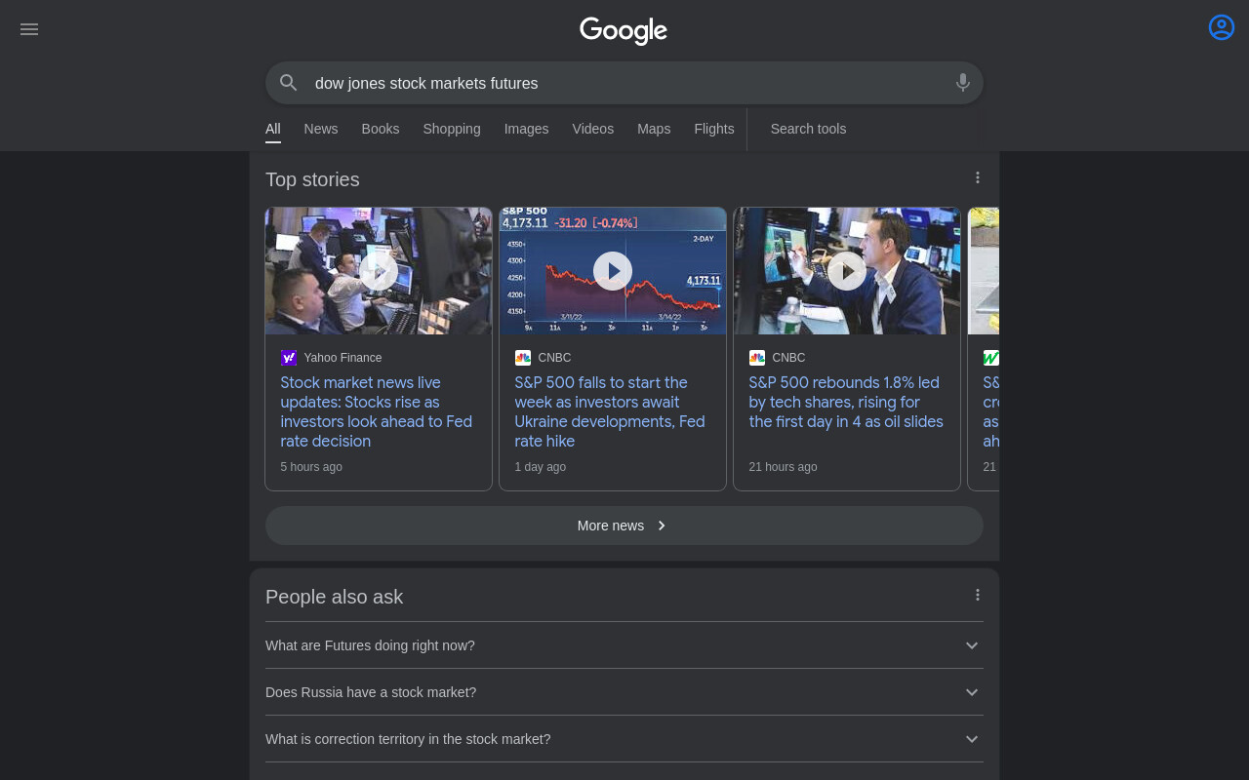Viewport: 1249px width, 780px height.
Task: Click CNBC logo on S&P 500 falls story
Action: coord(523,358)
